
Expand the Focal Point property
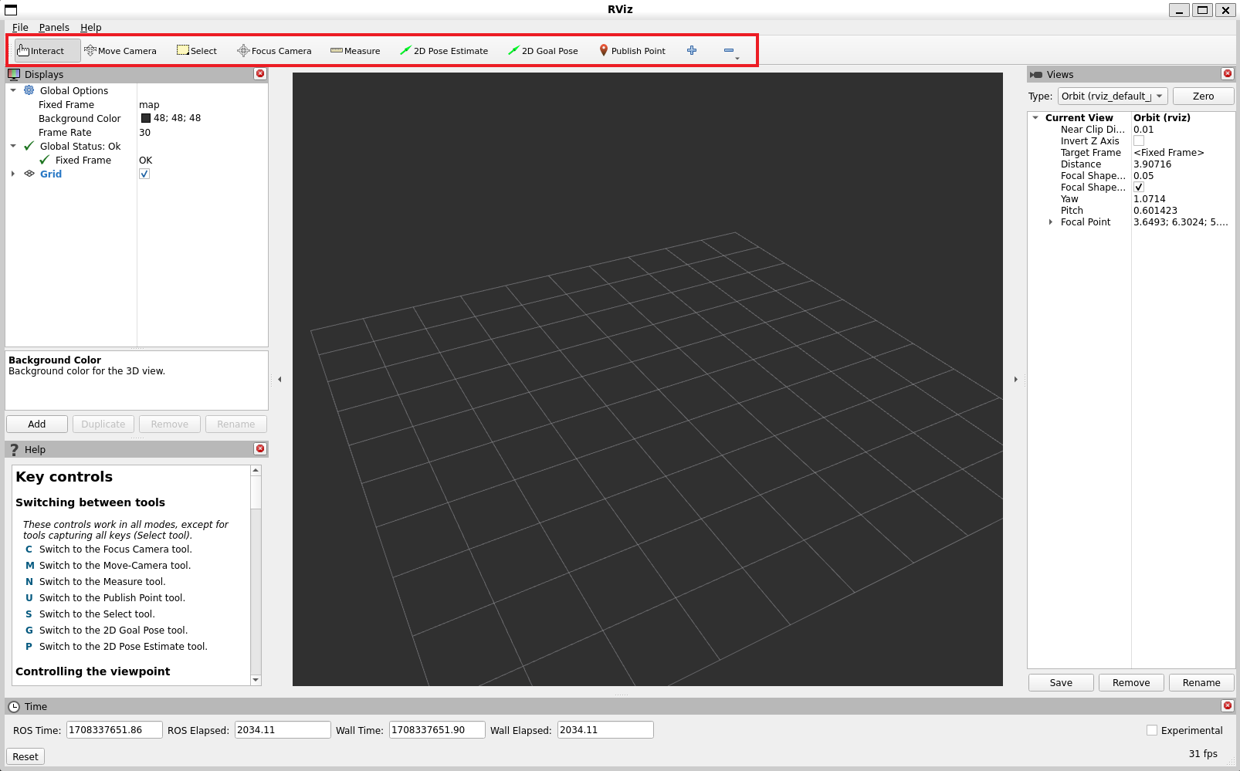coord(1050,222)
